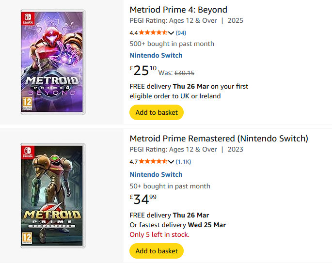332x263 pixels.
Task: Open rating breakdown chevron for Metroid Prime Remastered
Action: point(171,162)
